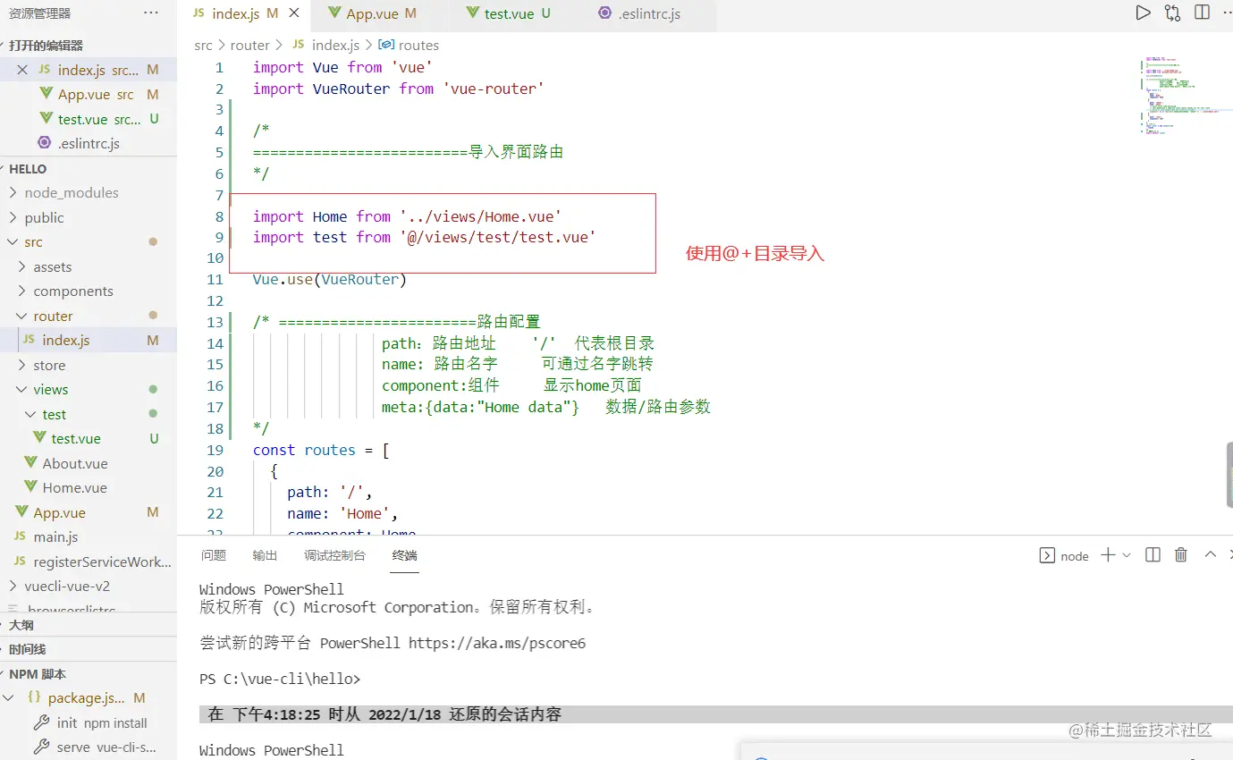Click Vue icon of App.vue tab

(x=334, y=13)
